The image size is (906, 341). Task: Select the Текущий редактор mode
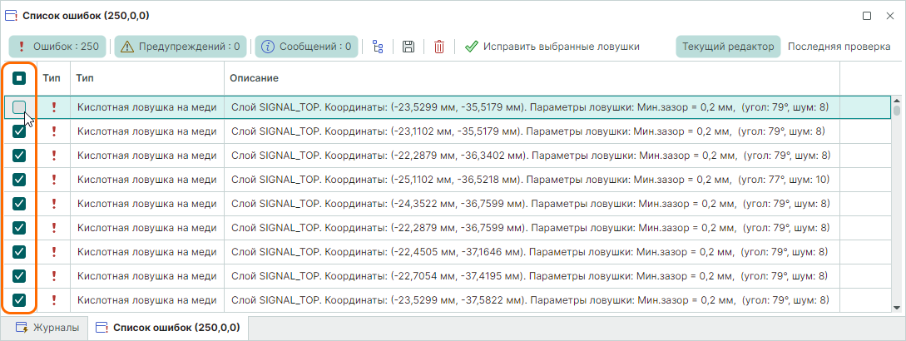(728, 47)
